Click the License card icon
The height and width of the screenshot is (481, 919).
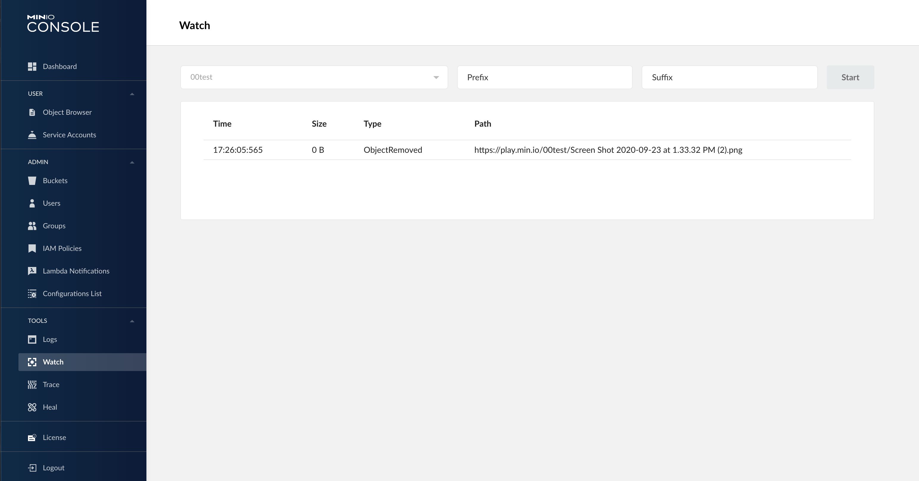32,438
